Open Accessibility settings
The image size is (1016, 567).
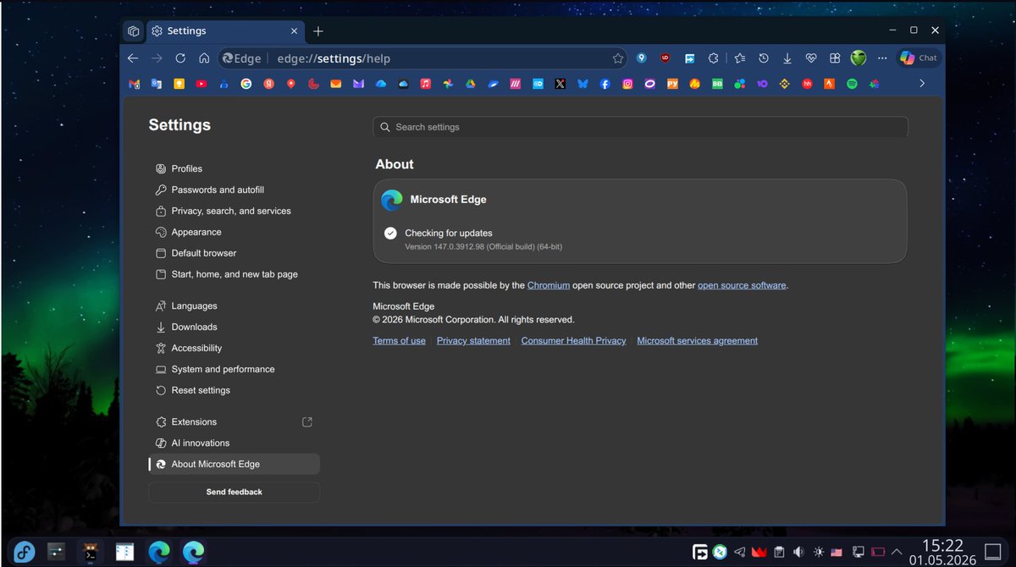(234, 348)
